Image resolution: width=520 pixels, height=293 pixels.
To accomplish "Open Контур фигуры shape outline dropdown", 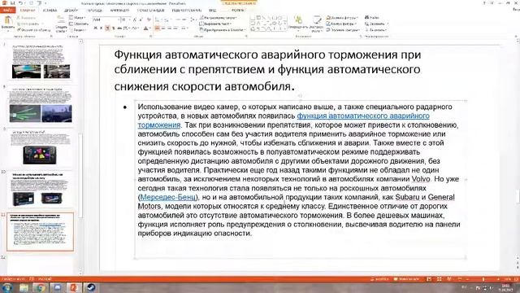I will click(341, 24).
